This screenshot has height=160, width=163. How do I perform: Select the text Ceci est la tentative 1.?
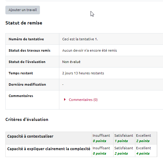(x=80, y=39)
